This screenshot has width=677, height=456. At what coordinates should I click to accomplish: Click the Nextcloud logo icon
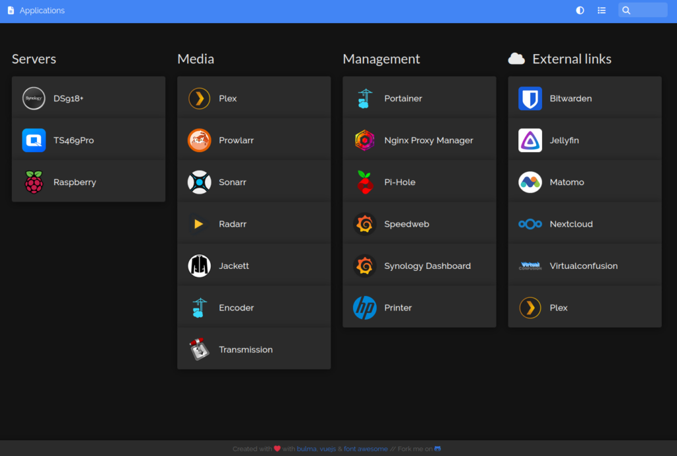(x=530, y=224)
